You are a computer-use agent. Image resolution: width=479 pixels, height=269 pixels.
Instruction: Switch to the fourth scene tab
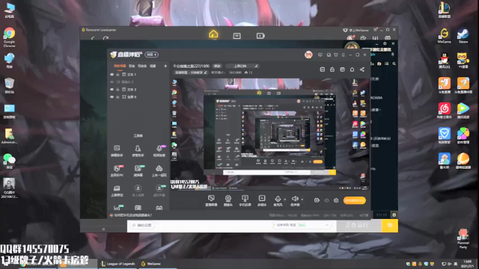pyautogui.click(x=153, y=66)
